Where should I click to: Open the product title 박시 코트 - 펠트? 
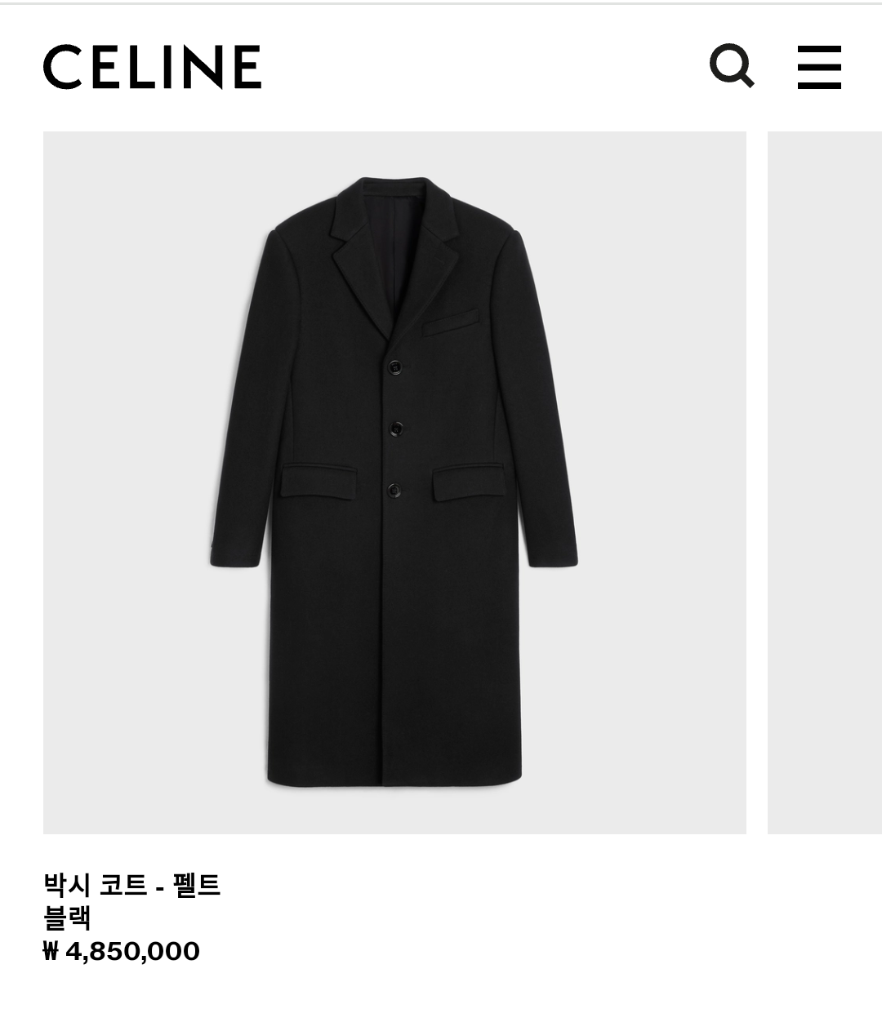pyautogui.click(x=132, y=885)
